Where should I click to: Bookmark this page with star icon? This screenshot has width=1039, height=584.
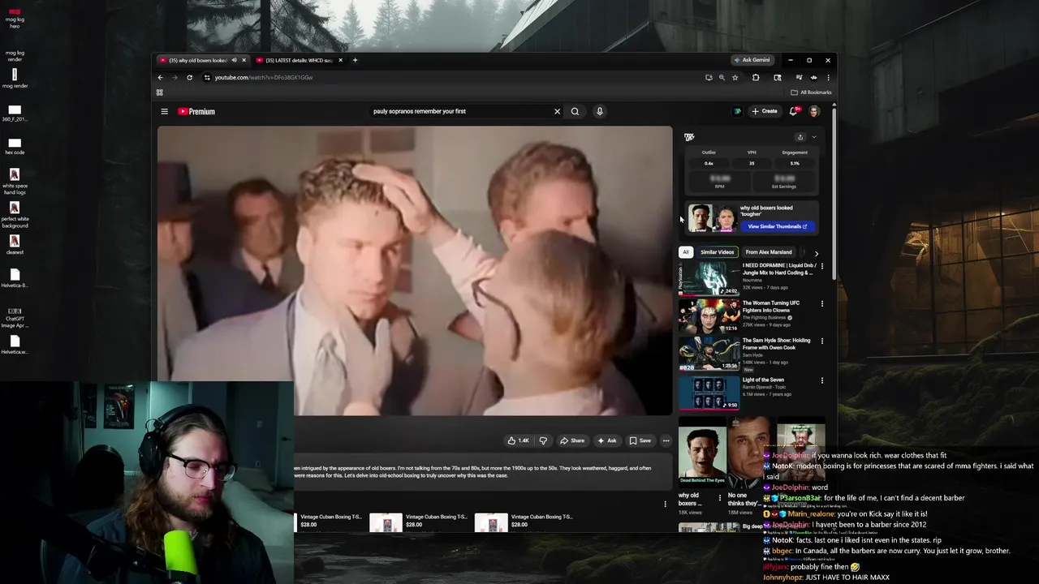click(x=735, y=77)
